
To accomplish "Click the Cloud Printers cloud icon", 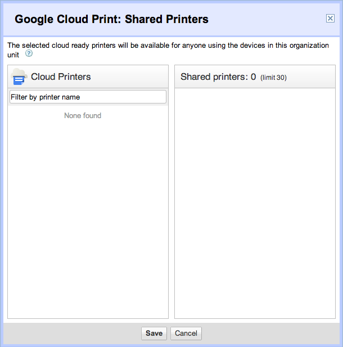I will click(x=19, y=77).
